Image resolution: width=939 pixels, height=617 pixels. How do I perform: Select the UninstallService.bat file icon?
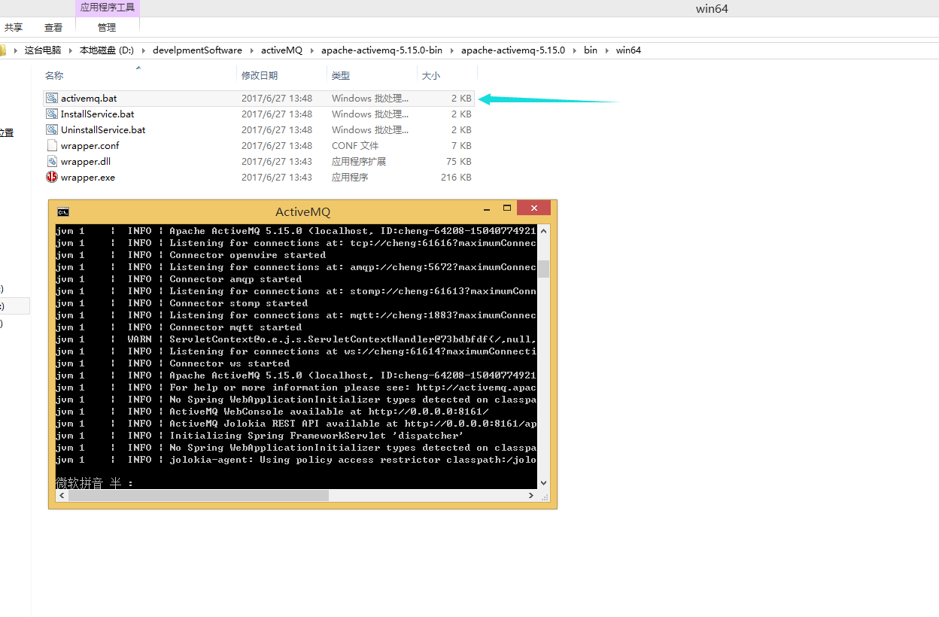point(51,129)
